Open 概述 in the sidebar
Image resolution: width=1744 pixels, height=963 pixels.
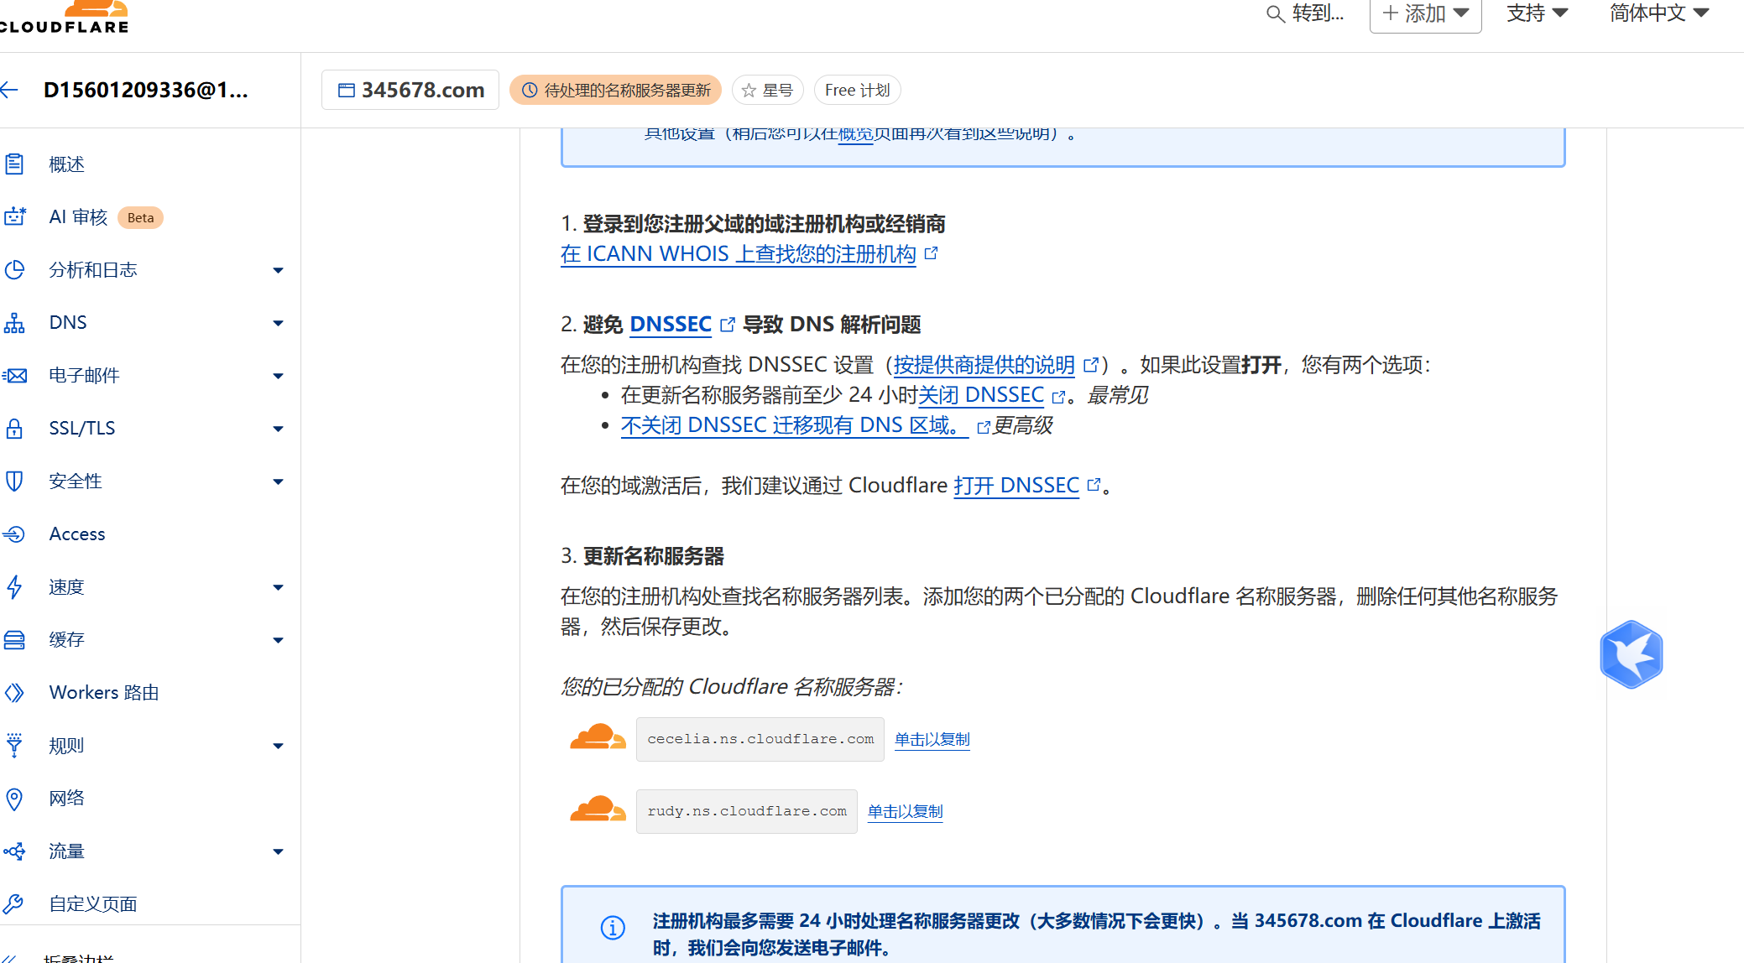(66, 164)
